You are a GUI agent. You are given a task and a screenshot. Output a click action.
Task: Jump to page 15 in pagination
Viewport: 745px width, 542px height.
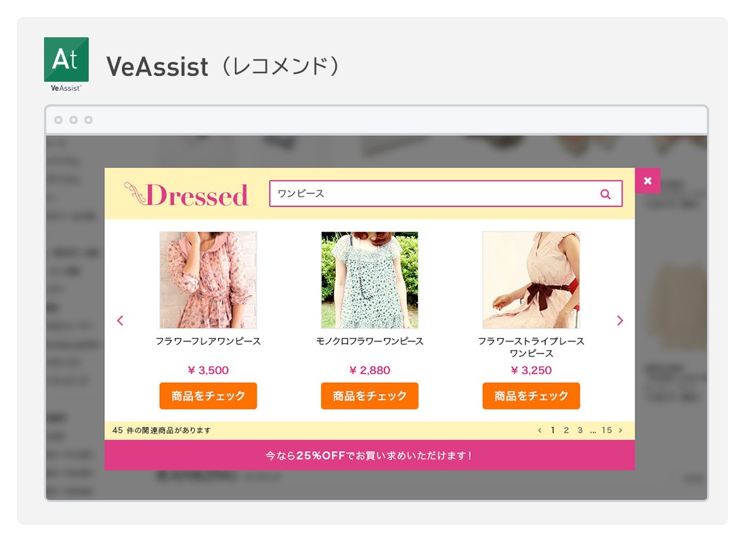[607, 430]
